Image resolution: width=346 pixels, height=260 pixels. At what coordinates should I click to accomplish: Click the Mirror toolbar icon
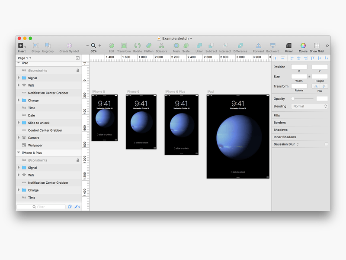288,45
